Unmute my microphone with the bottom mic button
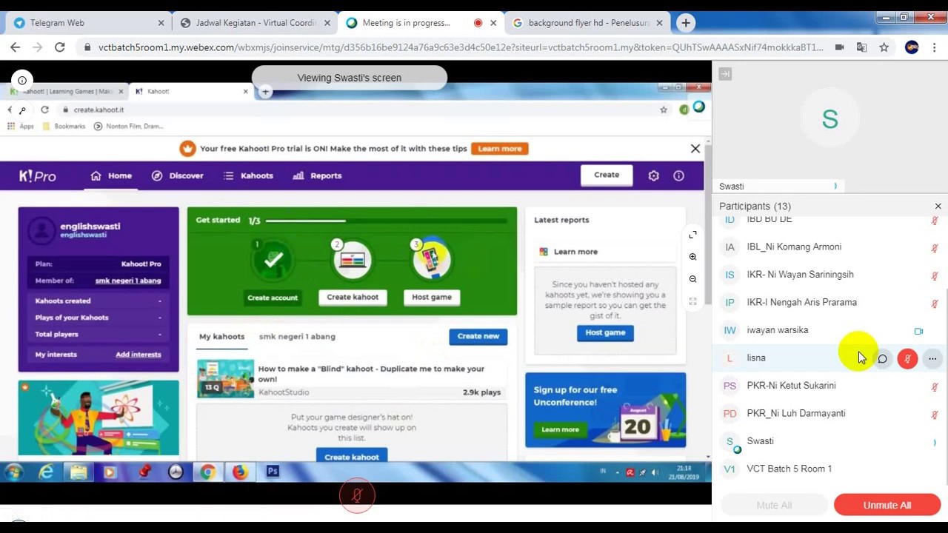Viewport: 948px width, 533px height. tap(357, 496)
